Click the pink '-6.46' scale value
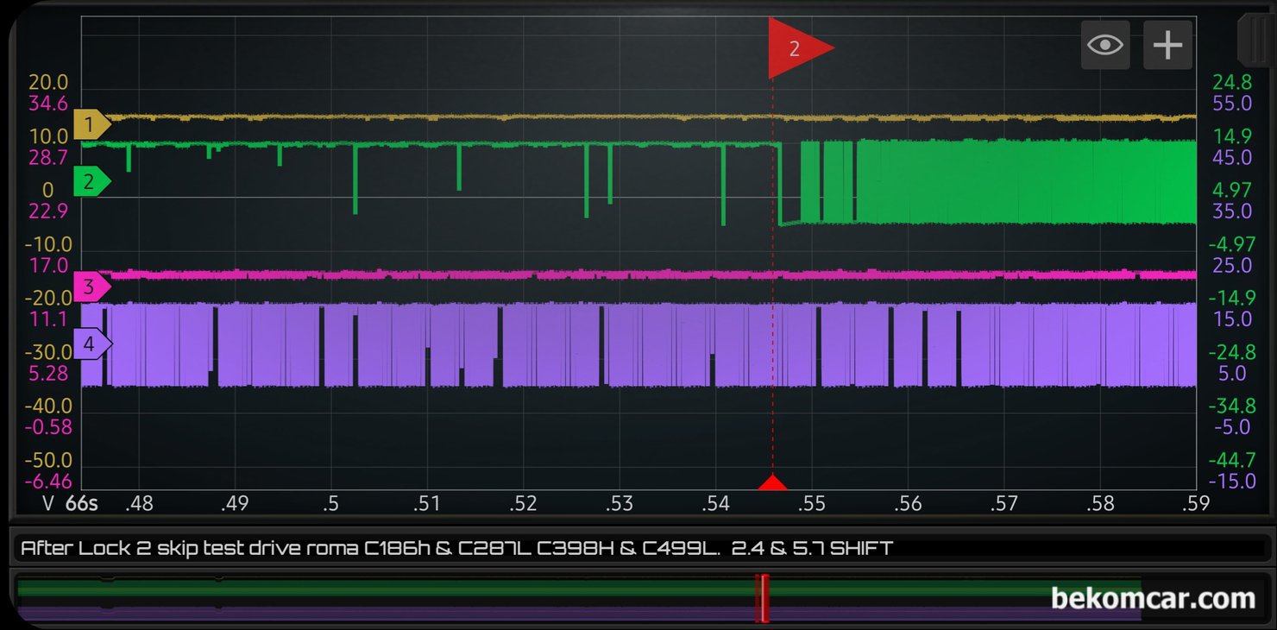Viewport: 1277px width, 630px height. point(48,482)
